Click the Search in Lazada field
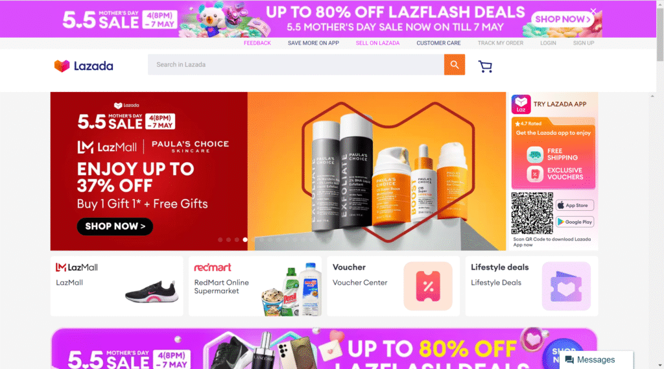Screen dimensions: 664x369 tap(296, 64)
